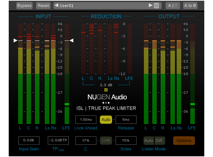Click the Reset button

click(43, 6)
